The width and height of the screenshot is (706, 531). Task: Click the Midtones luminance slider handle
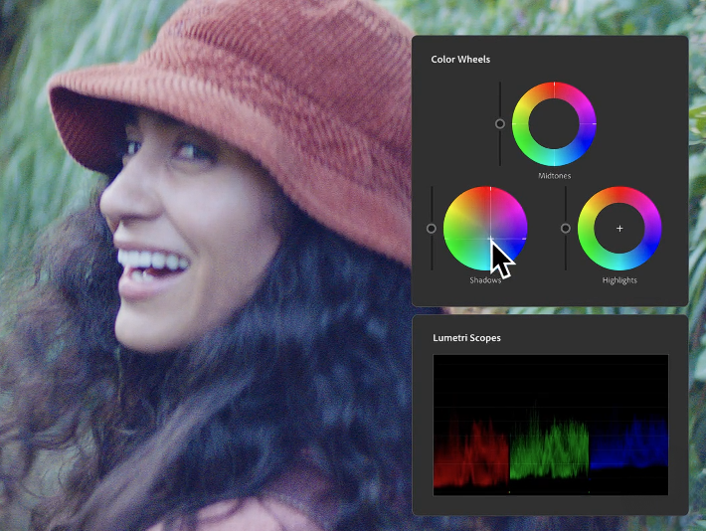500,124
